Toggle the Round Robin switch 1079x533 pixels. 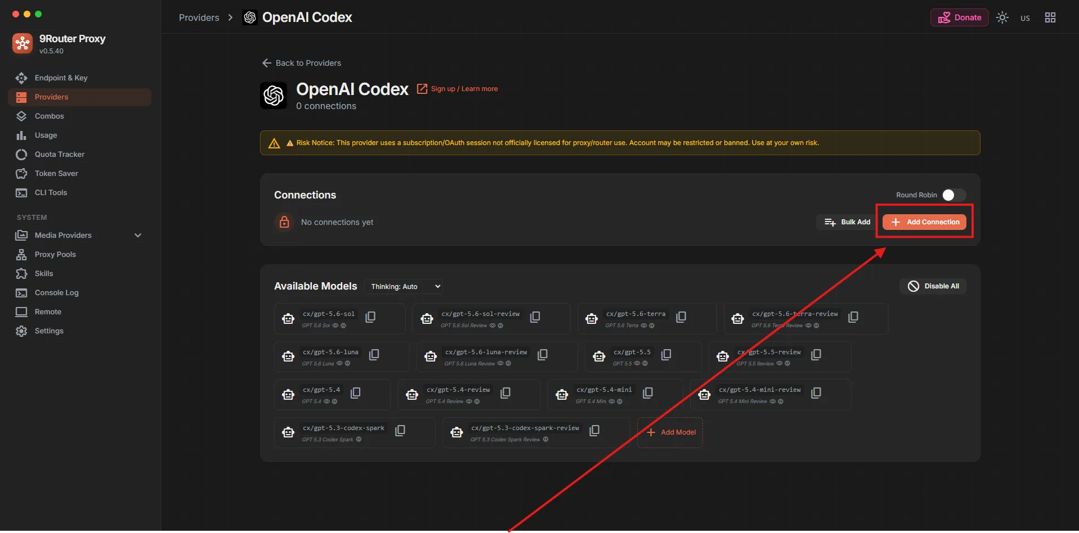[953, 195]
